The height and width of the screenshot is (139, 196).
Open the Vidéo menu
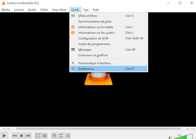click(x=44, y=10)
